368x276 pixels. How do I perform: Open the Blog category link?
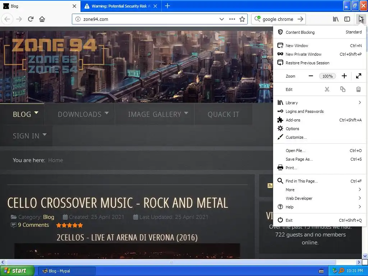click(x=49, y=217)
